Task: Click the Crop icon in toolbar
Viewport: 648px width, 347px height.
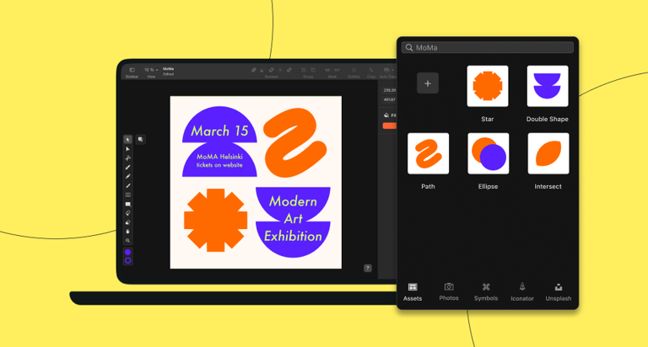Action: point(371,70)
